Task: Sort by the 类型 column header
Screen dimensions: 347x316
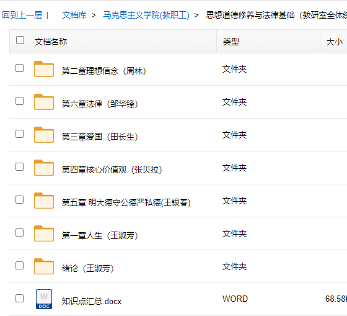Action: 231,42
